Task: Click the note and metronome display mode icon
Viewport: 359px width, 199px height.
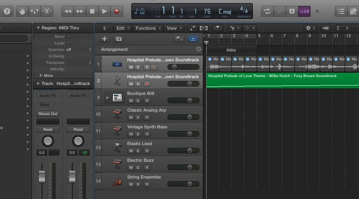Action: click(140, 11)
